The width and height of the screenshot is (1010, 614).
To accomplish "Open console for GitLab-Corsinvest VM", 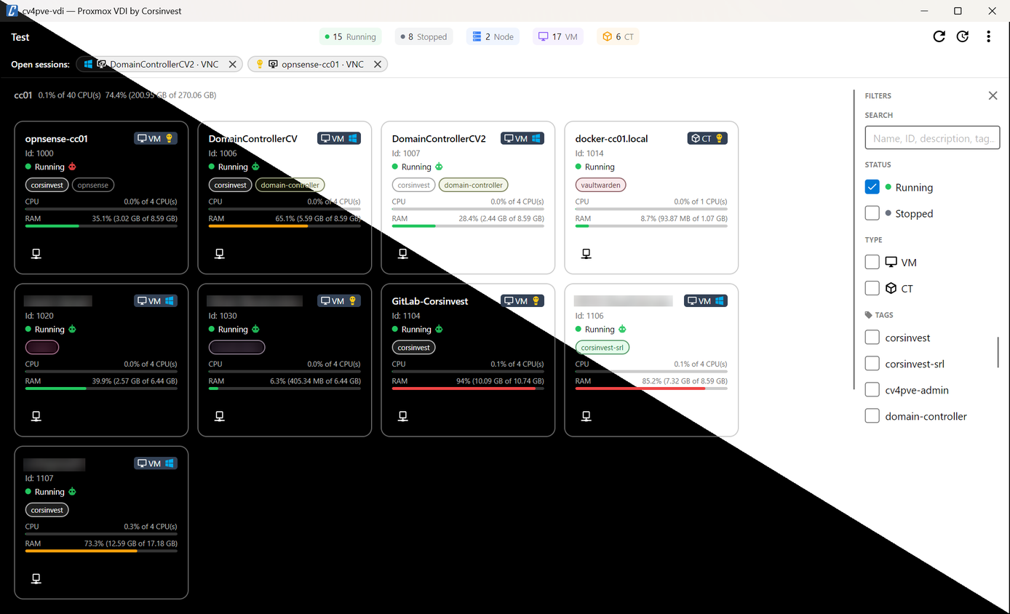I will (402, 416).
